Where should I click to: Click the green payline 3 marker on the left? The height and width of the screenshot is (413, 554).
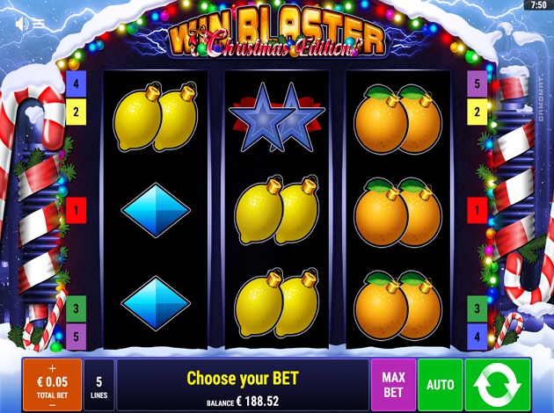pyautogui.click(x=77, y=308)
